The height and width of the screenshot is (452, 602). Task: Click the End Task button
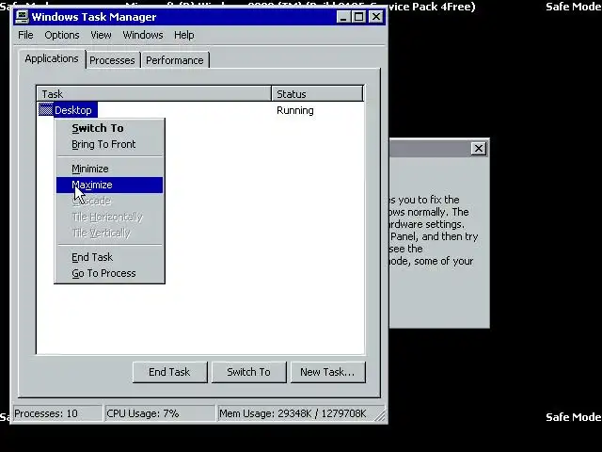(x=169, y=372)
